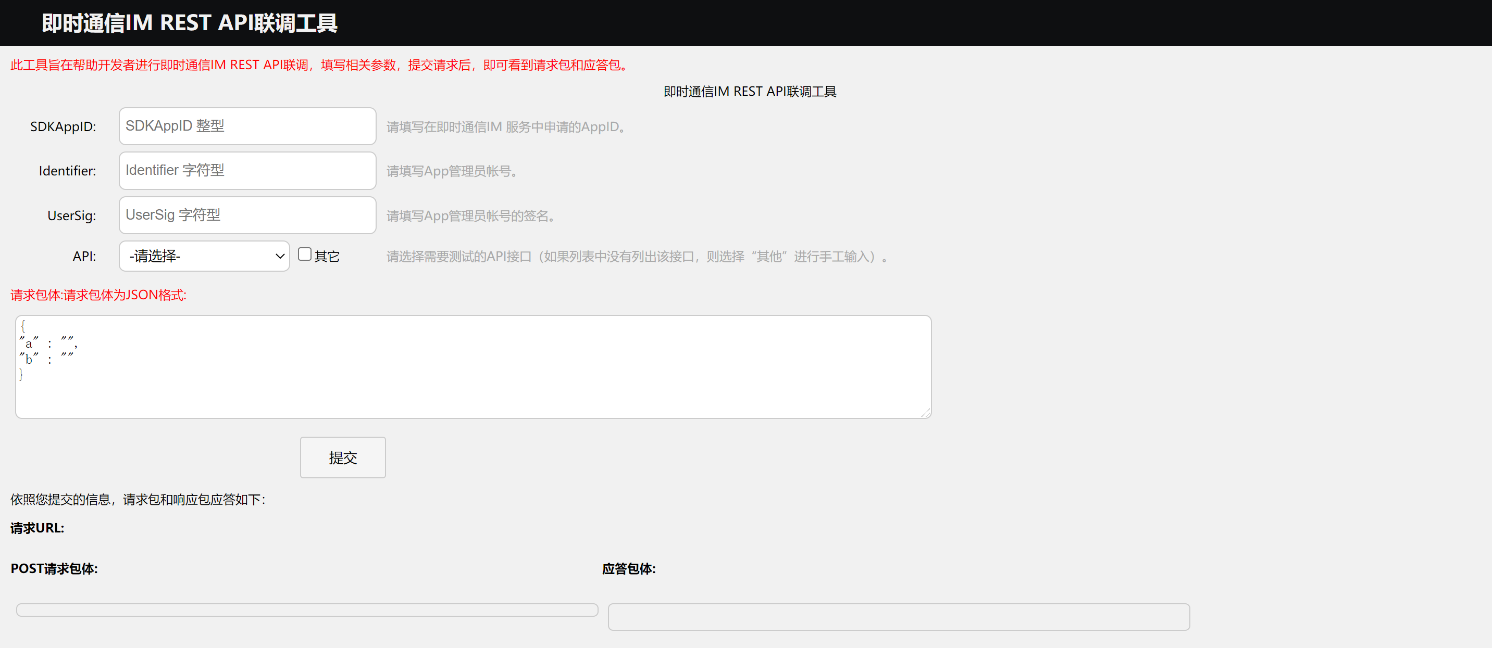
Task: Click the Identifier input field
Action: point(247,171)
